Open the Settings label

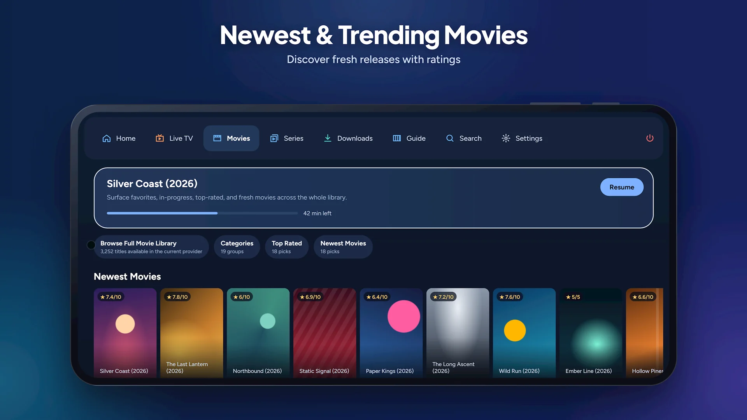(529, 138)
